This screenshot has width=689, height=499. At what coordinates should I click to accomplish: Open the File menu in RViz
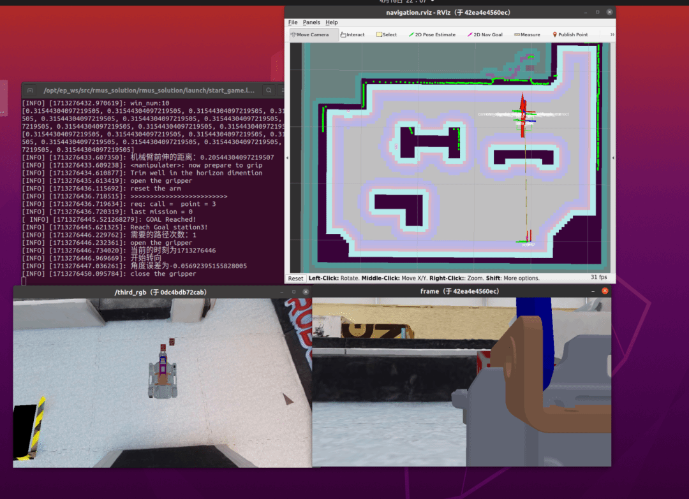293,22
